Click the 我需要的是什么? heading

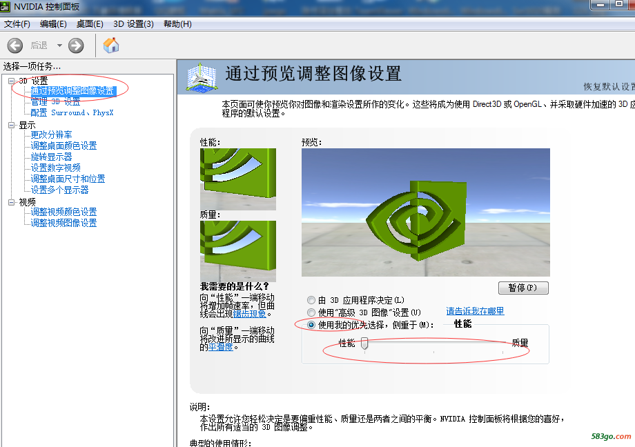[234, 286]
